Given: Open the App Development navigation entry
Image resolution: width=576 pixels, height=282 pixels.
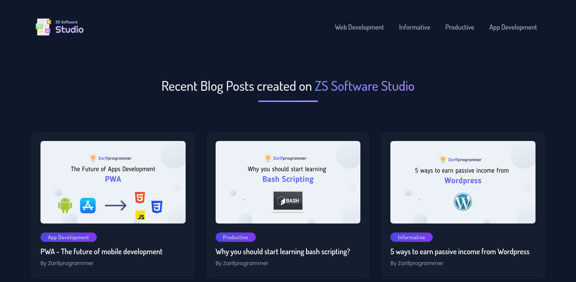Looking at the screenshot, I should click(513, 27).
